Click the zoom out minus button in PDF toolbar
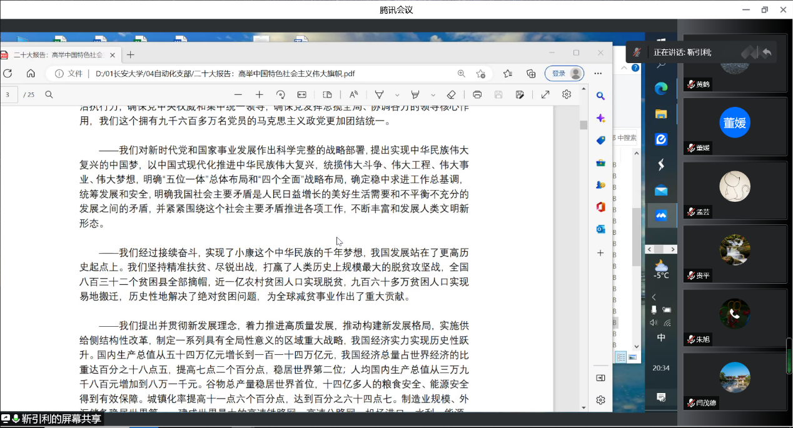The height and width of the screenshot is (428, 793). 238,94
